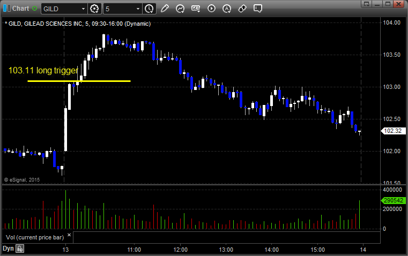408x256 pixels.
Task: Click the date 14 axis label
Action: [x=363, y=250]
